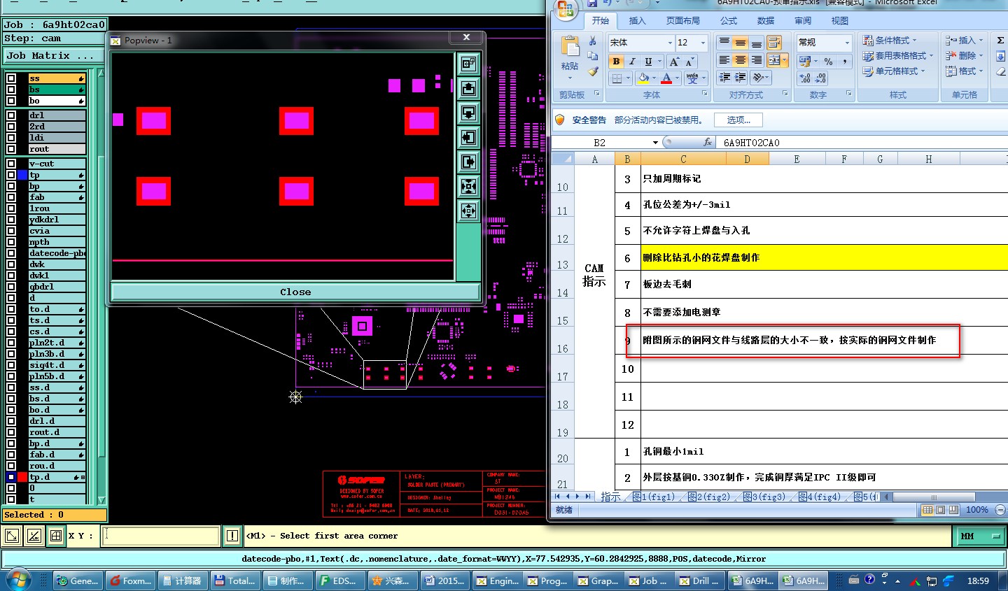Click the diagonal arrow coordinate icon
Image resolution: width=1008 pixels, height=591 pixels.
point(12,536)
